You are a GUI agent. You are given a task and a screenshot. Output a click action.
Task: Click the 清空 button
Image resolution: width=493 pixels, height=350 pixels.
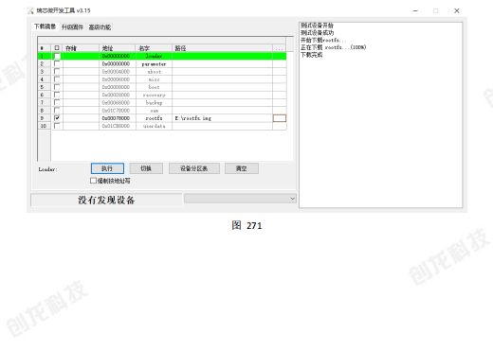coord(242,168)
